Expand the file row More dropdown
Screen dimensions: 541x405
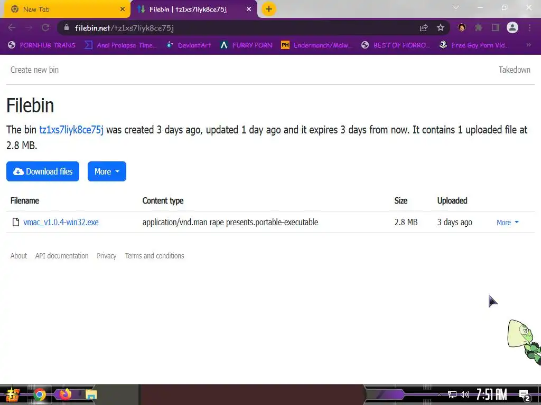click(508, 223)
